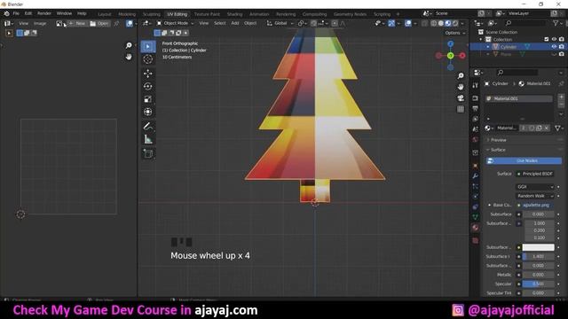Image resolution: width=568 pixels, height=319 pixels.
Task: Toggle render camera icon for Cylinder
Action: pyautogui.click(x=562, y=47)
